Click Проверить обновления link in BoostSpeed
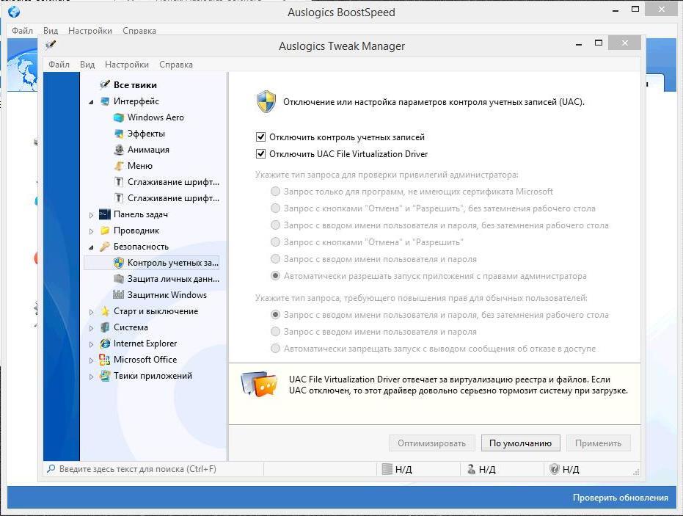683x516 pixels. coord(621,497)
